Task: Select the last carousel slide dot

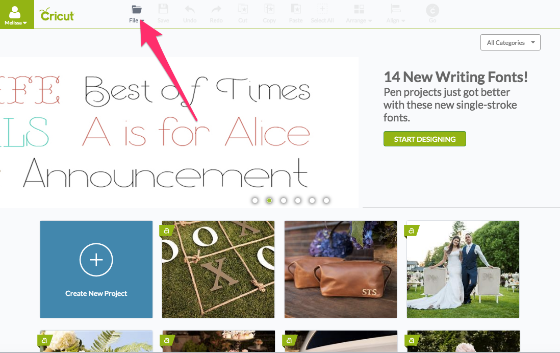Action: point(326,200)
